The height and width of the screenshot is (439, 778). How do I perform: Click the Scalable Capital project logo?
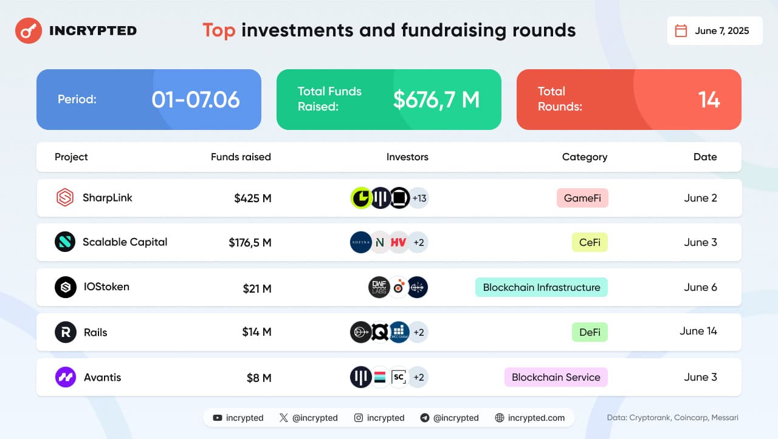[x=65, y=242]
